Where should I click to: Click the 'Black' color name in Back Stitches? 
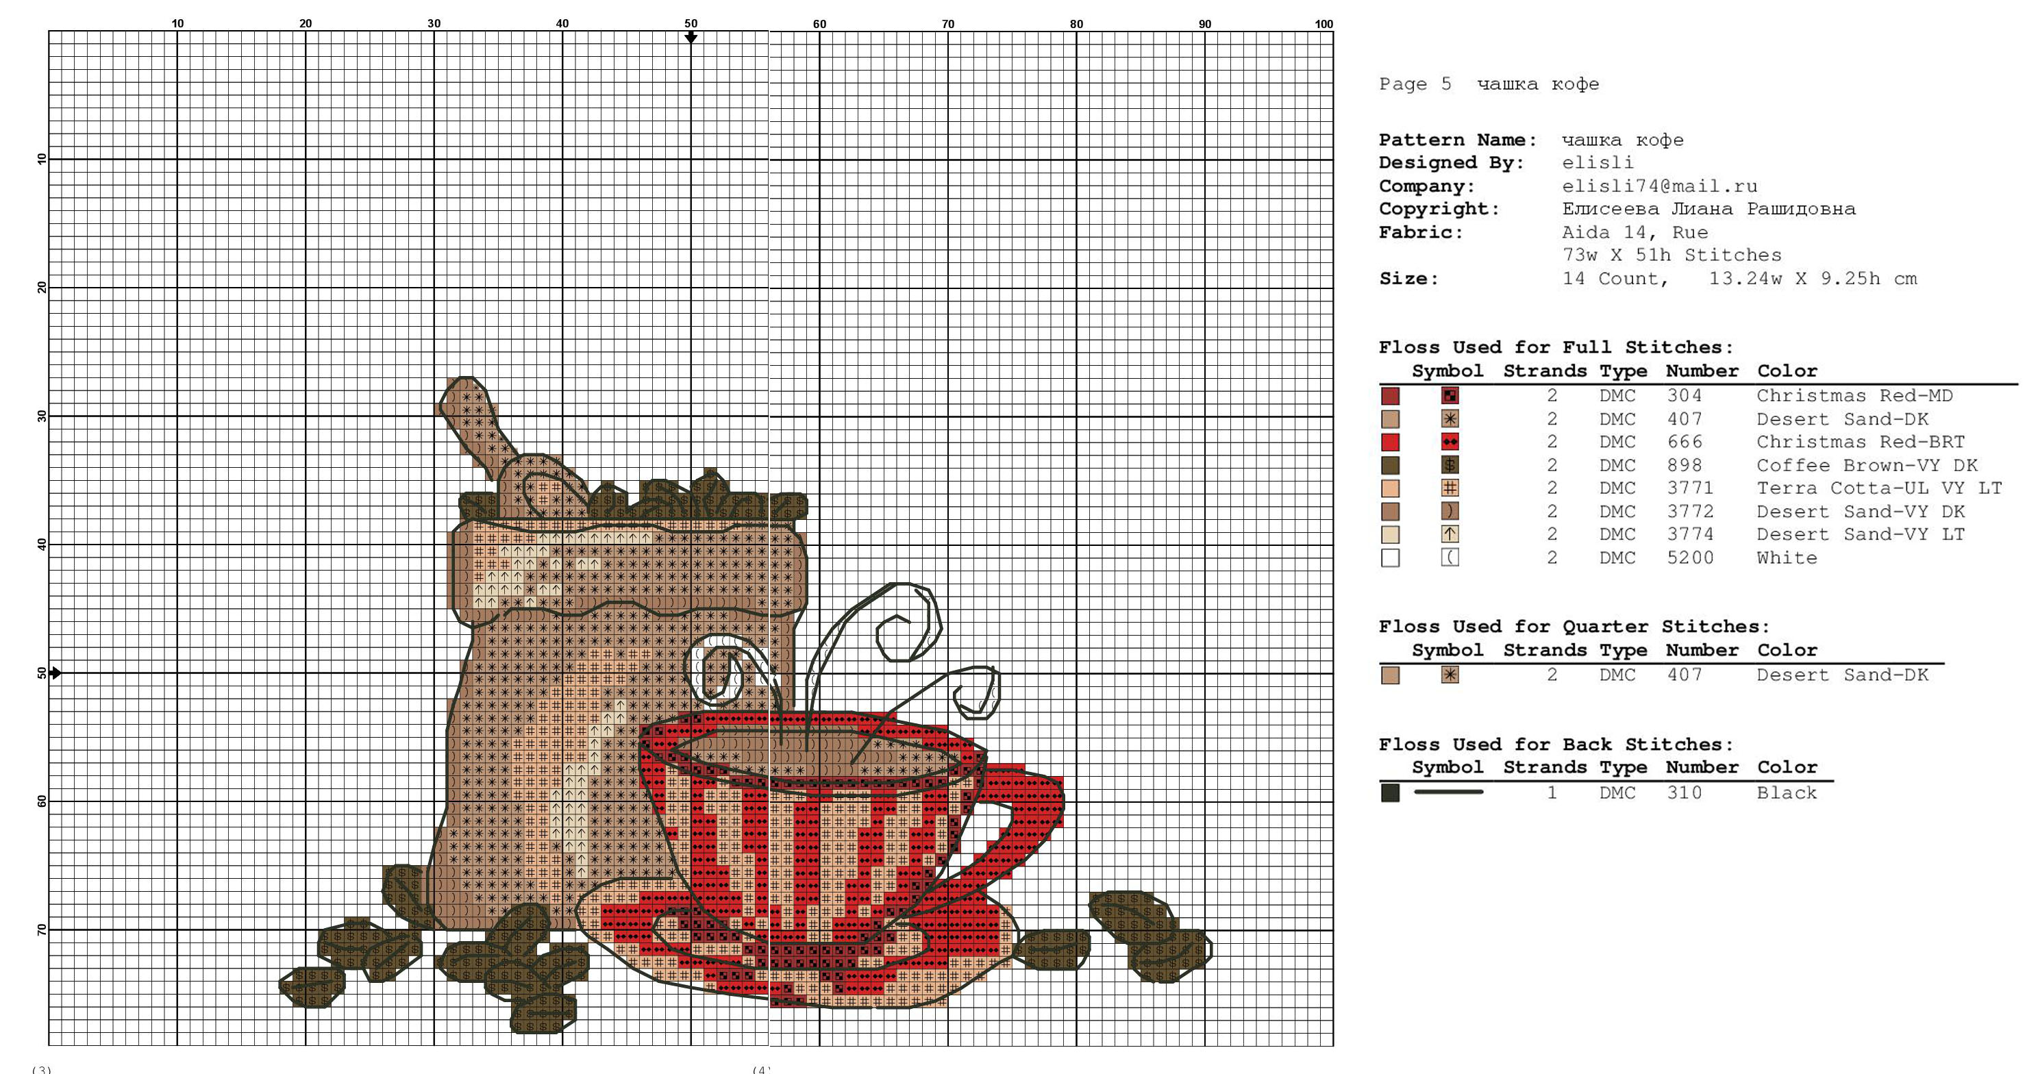click(1787, 792)
